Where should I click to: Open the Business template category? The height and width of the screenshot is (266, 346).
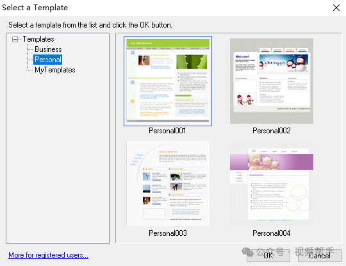(x=48, y=49)
